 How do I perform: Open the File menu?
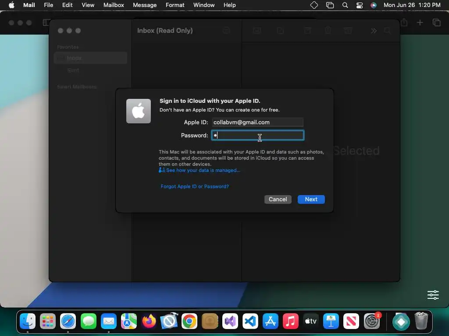(48, 5)
